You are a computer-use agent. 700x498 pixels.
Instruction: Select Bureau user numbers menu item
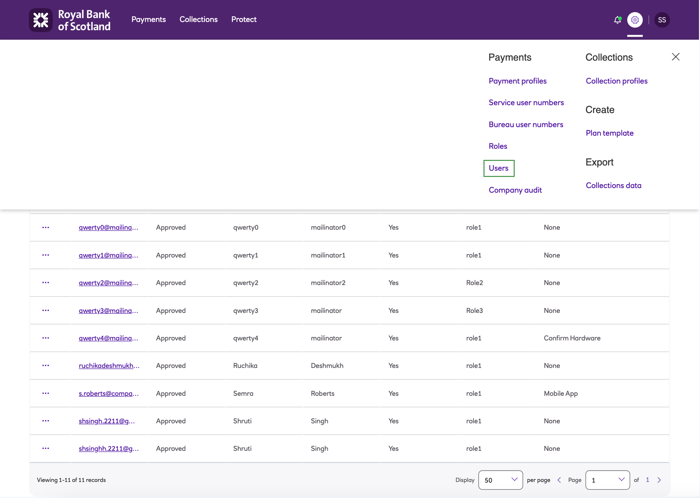tap(526, 125)
